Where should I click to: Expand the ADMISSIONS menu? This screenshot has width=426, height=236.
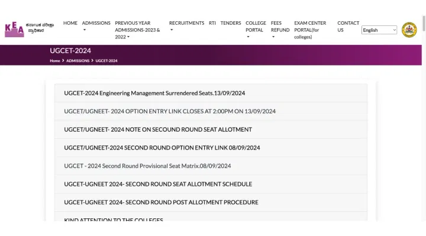pyautogui.click(x=96, y=26)
